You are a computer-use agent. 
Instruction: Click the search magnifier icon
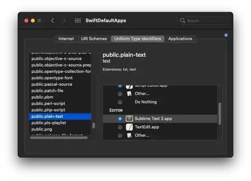[x=182, y=20]
